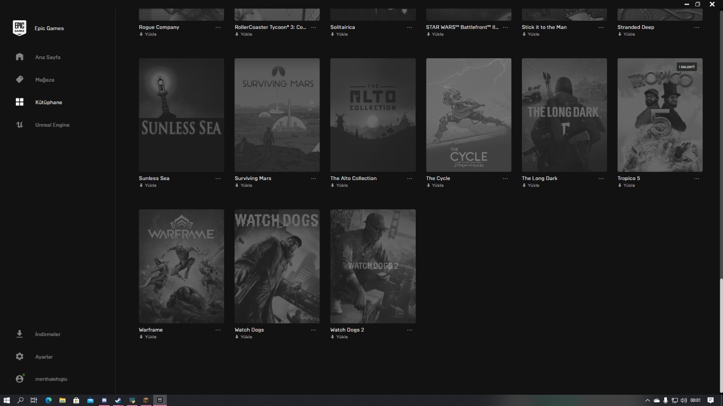Open options menu for The Long Dark
The height and width of the screenshot is (406, 723).
pyautogui.click(x=601, y=179)
